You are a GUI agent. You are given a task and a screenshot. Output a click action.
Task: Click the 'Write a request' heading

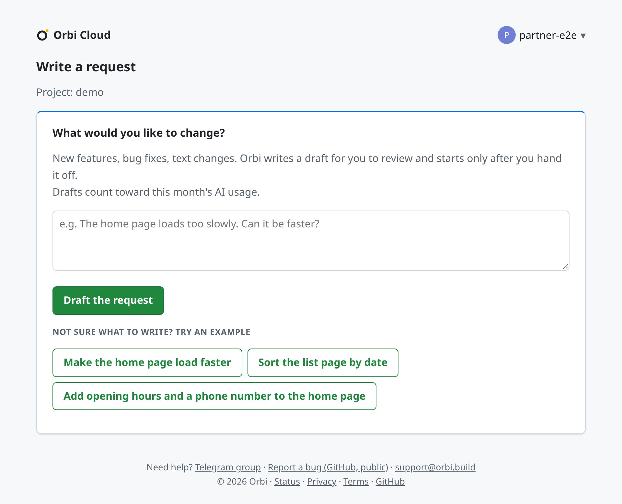86,67
